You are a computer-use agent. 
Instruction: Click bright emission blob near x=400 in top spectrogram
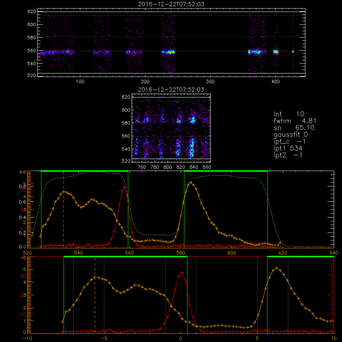coord(276,52)
